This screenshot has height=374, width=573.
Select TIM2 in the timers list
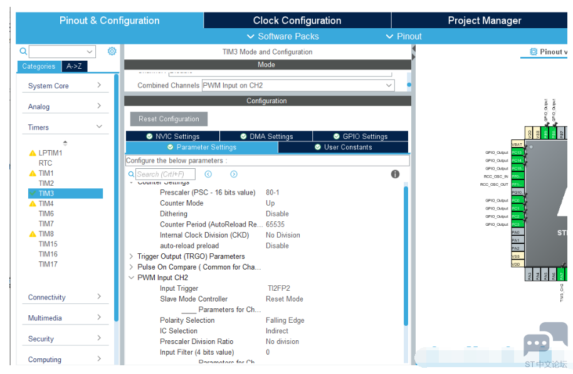tap(46, 183)
